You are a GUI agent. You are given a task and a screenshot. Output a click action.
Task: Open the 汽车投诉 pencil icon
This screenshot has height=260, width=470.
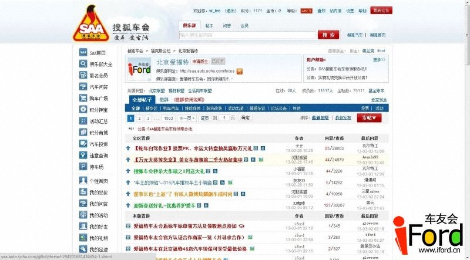tap(83, 144)
